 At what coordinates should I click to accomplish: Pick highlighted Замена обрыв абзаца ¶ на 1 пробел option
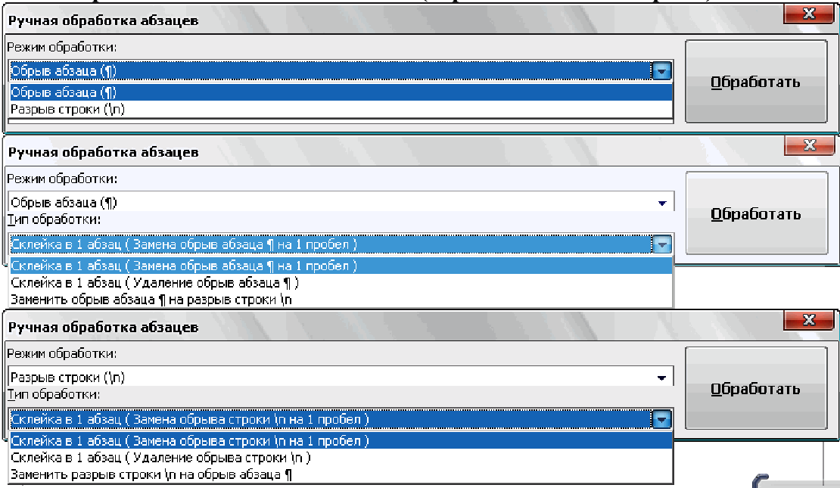click(x=341, y=266)
